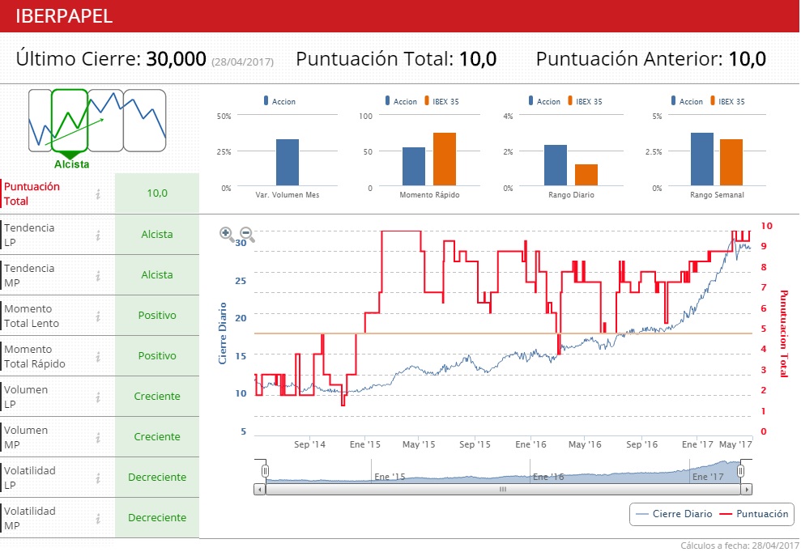Toggle Puntuación series in chart legend
Viewport: 801px width, 552px height.
point(754,514)
